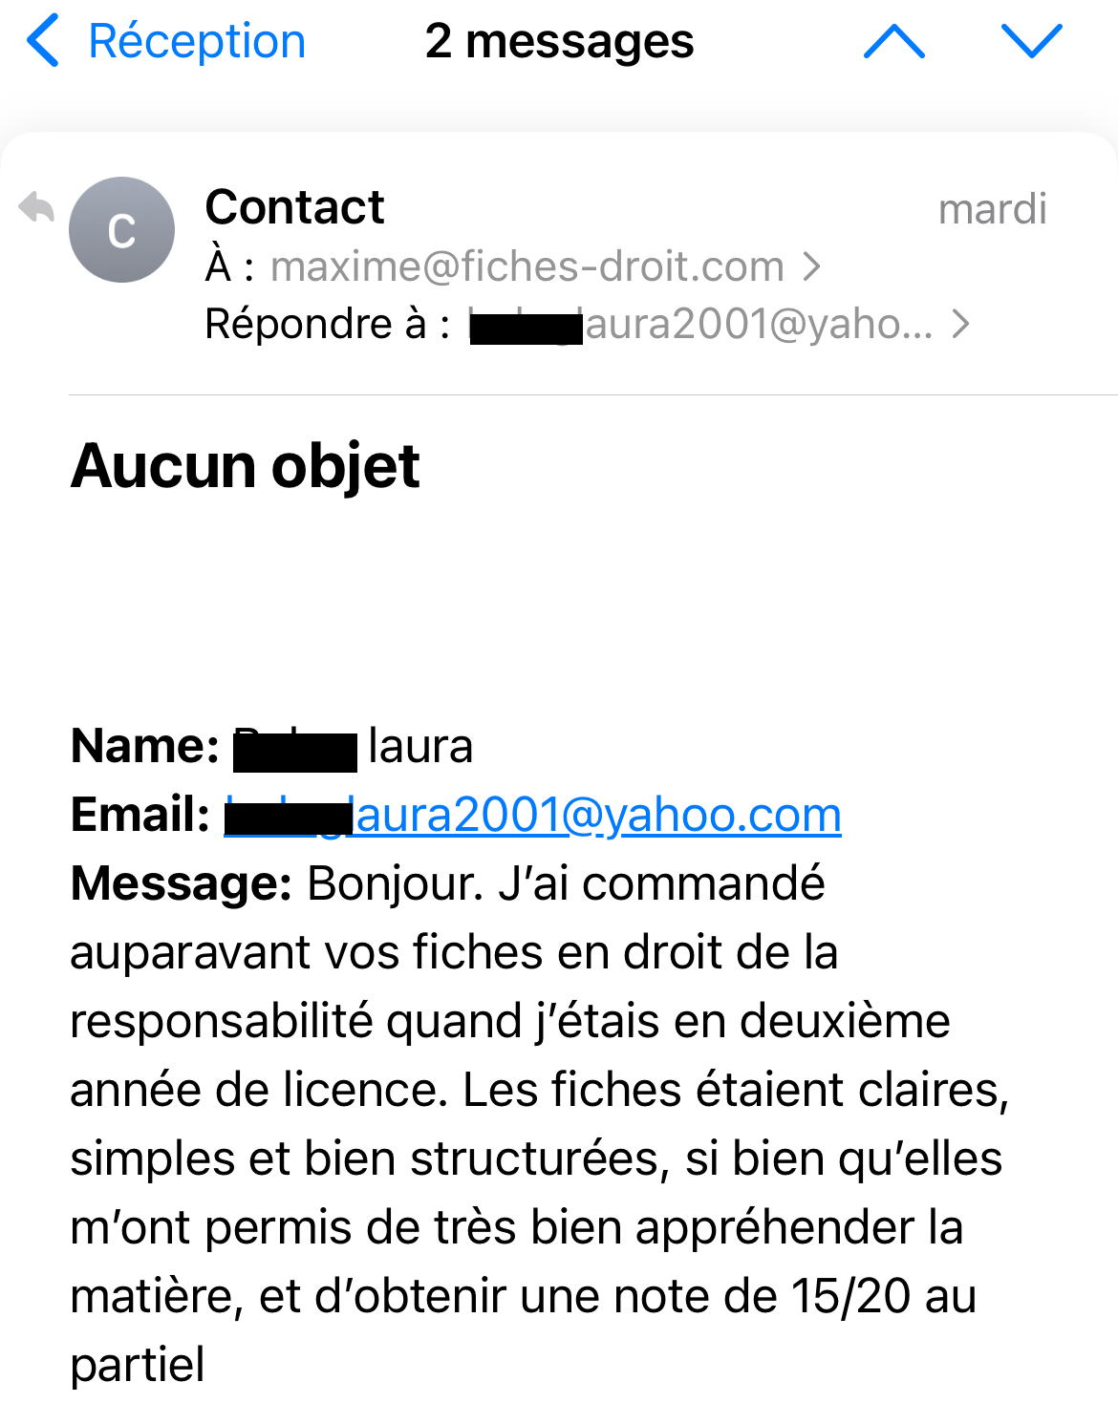
Task: Go to next message with down arrow
Action: (1031, 41)
